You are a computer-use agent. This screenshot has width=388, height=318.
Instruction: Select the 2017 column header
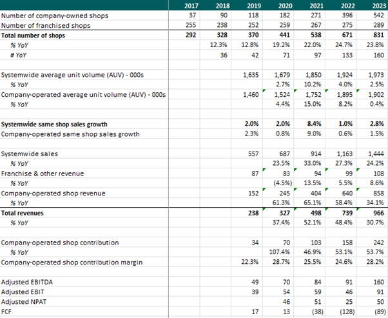pyautogui.click(x=188, y=5)
